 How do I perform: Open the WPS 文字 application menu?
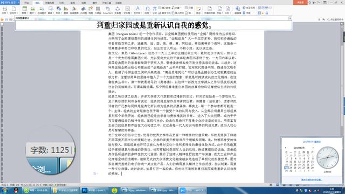click(x=10, y=3)
